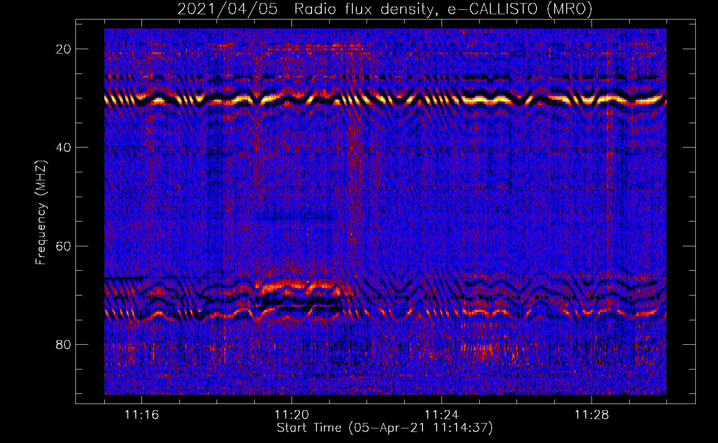The width and height of the screenshot is (718, 443).
Task: Click the 60 frequency tick label
Action: pyautogui.click(x=63, y=246)
